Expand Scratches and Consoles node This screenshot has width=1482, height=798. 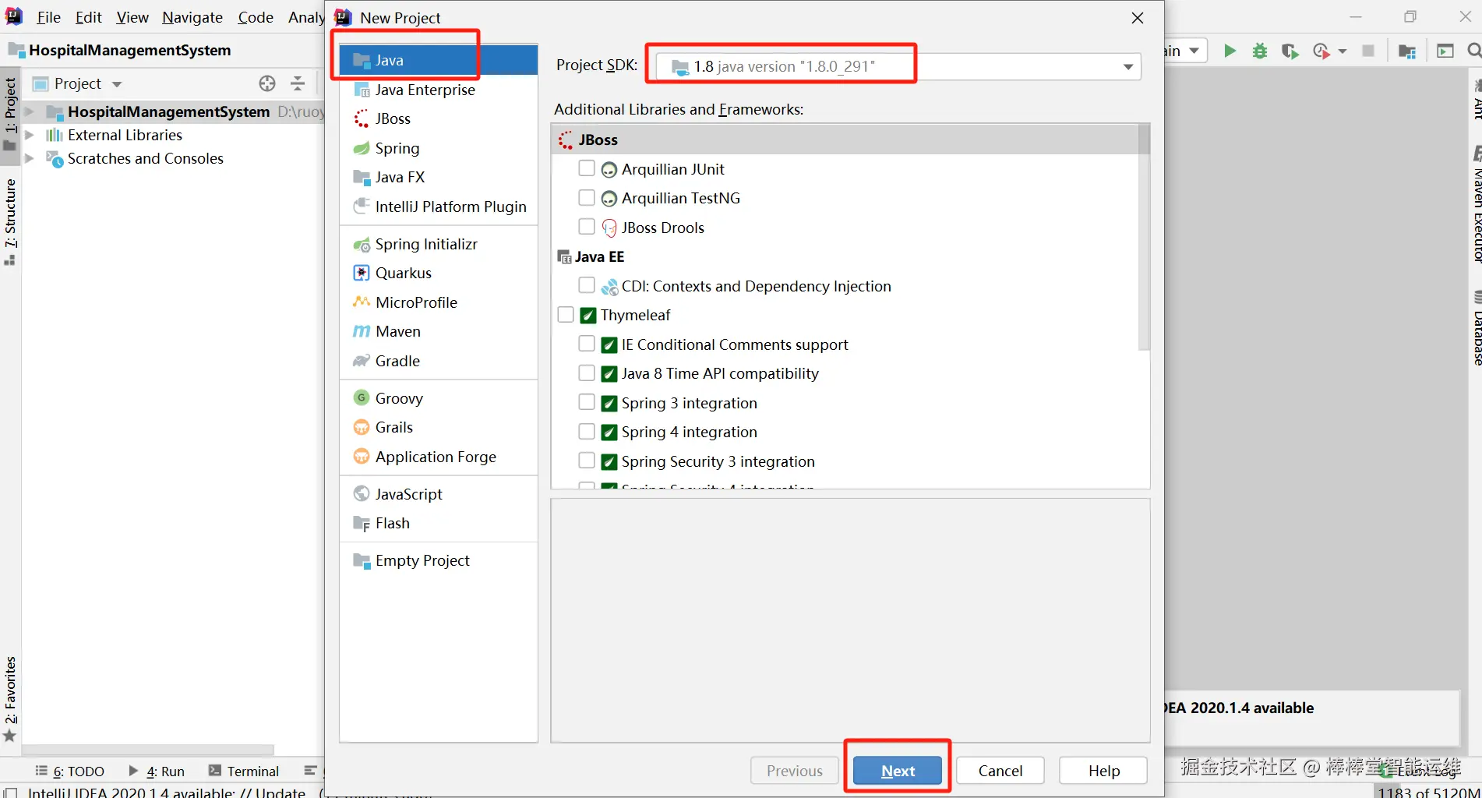(x=30, y=158)
